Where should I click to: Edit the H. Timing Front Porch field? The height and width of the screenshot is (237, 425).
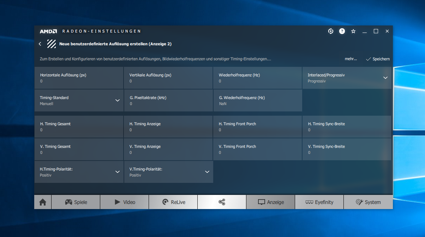pyautogui.click(x=258, y=127)
